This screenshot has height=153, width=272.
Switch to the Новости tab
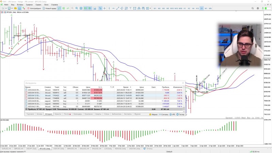coord(58,114)
